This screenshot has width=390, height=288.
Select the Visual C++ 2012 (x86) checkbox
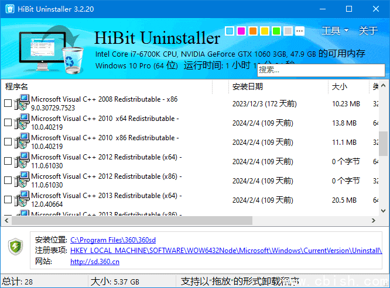tap(8, 181)
